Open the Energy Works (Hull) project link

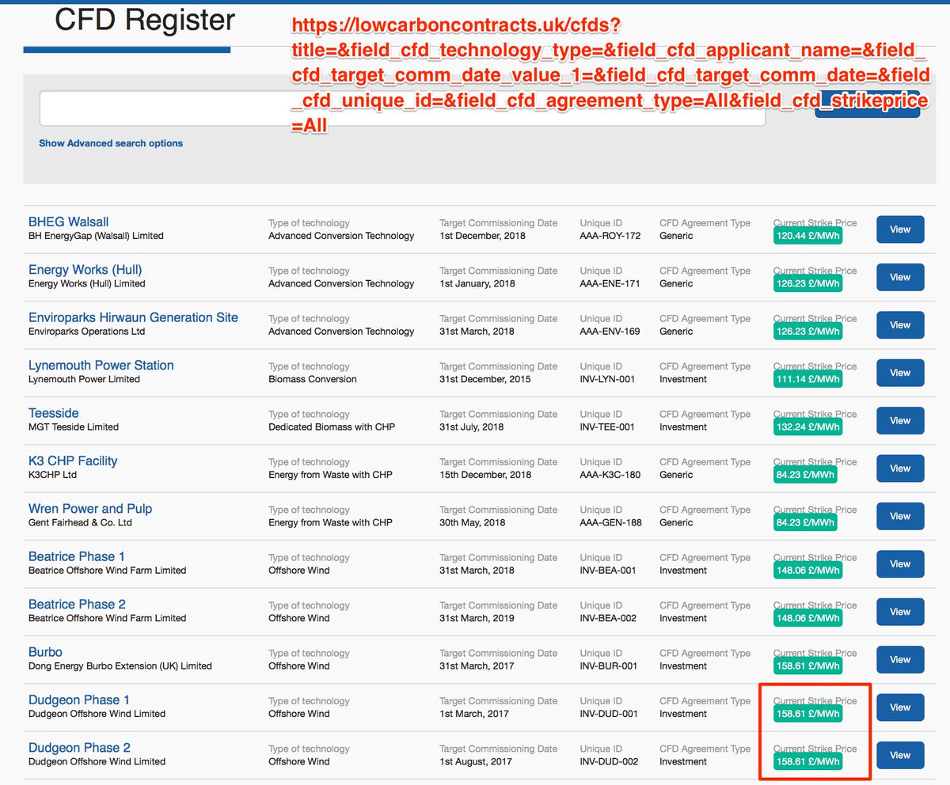pyautogui.click(x=85, y=269)
